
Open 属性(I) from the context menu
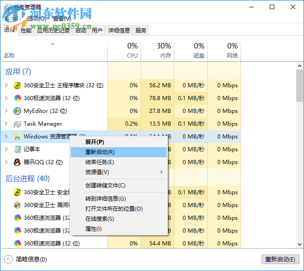click(119, 229)
